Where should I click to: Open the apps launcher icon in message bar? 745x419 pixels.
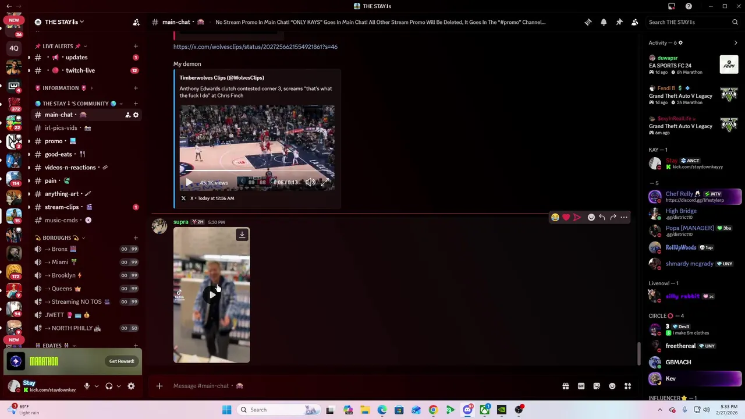[x=628, y=386]
